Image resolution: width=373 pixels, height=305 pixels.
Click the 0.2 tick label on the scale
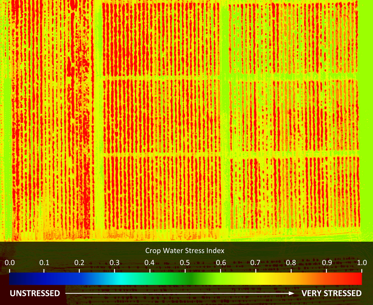[x=79, y=263]
